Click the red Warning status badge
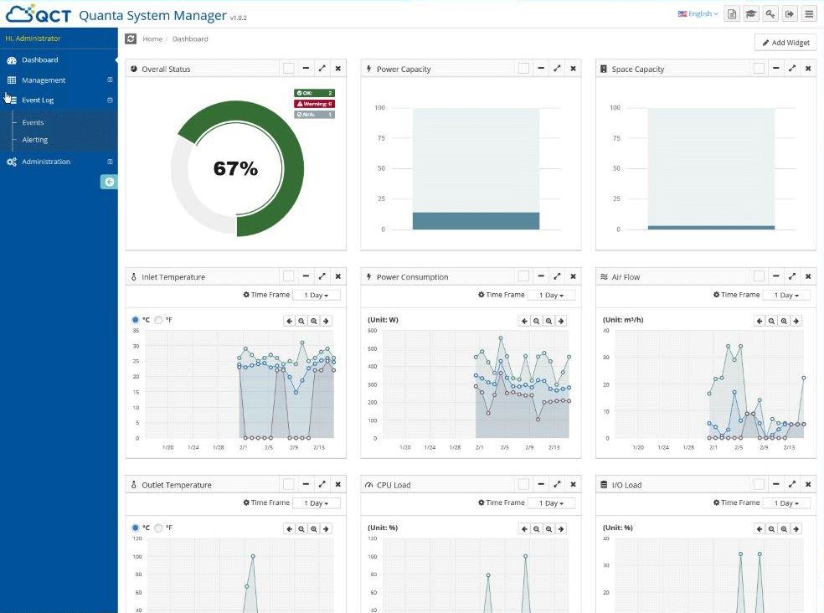 coord(314,104)
